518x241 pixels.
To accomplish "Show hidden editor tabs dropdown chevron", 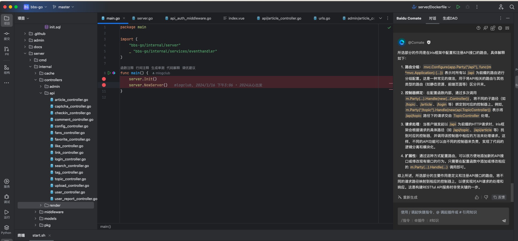I will [381, 18].
